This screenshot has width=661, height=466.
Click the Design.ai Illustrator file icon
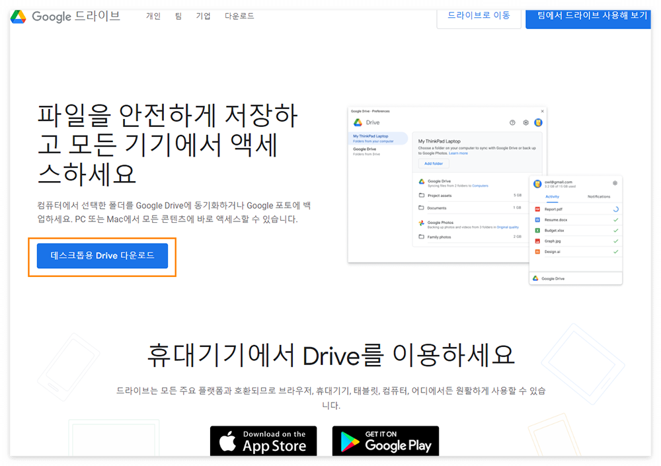537,251
